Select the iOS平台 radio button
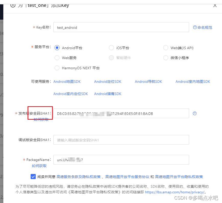This screenshot has width=222, height=203. [111, 48]
